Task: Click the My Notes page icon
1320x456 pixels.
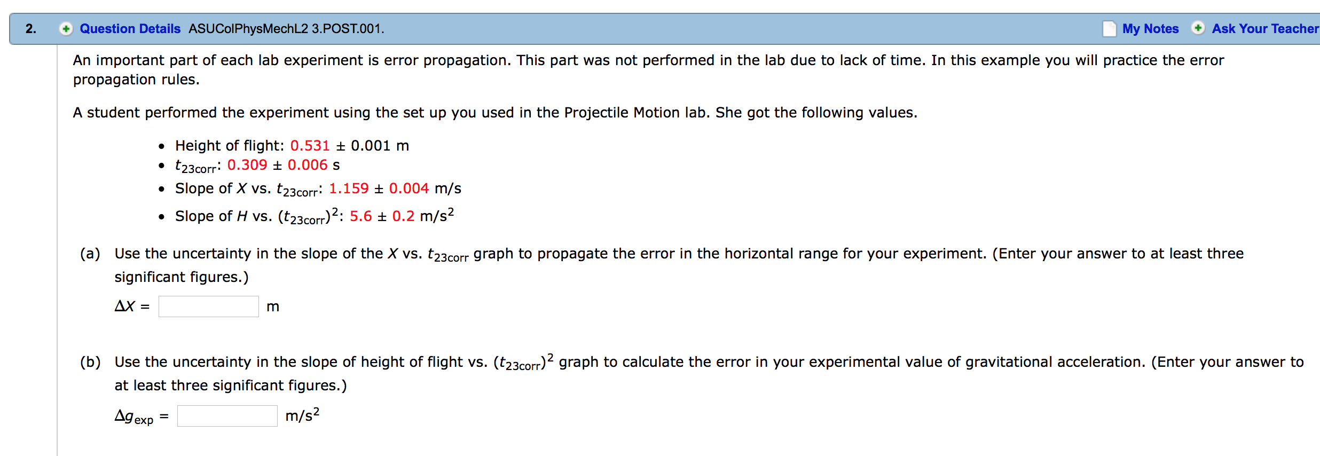Action: click(1109, 29)
